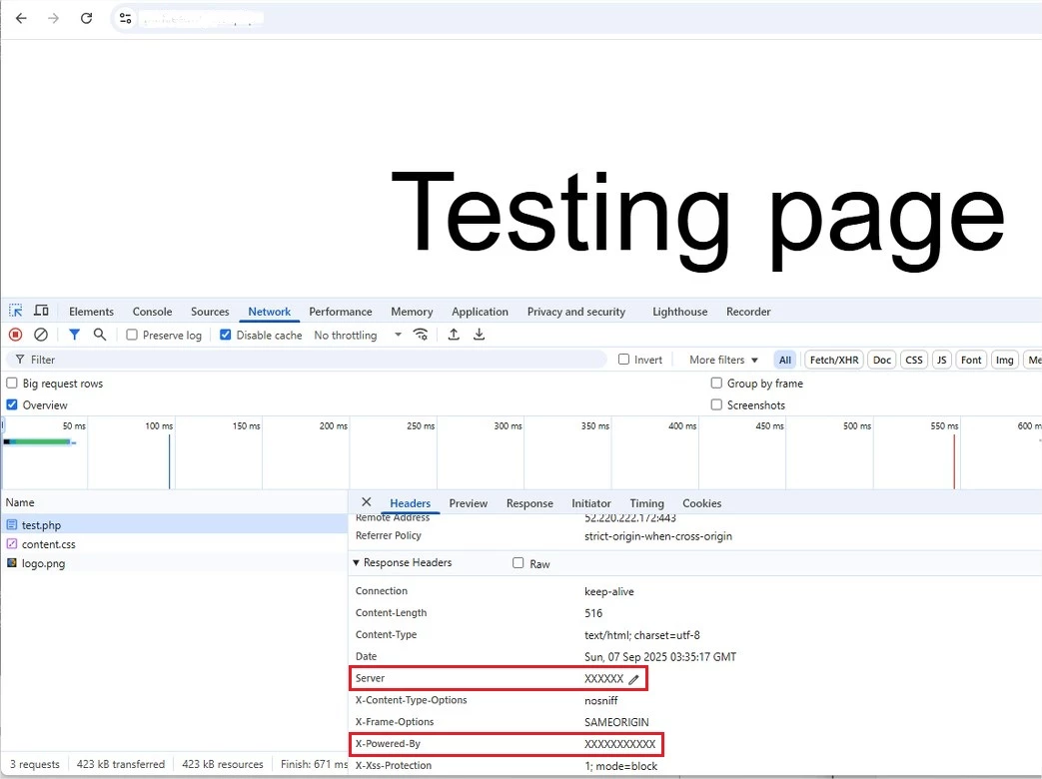This screenshot has width=1042, height=779.
Task: Select the red load marker in the overview timeline
Action: tap(954, 461)
